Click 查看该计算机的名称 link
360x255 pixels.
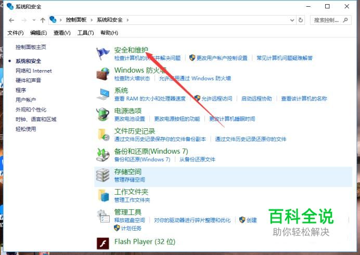point(304,99)
